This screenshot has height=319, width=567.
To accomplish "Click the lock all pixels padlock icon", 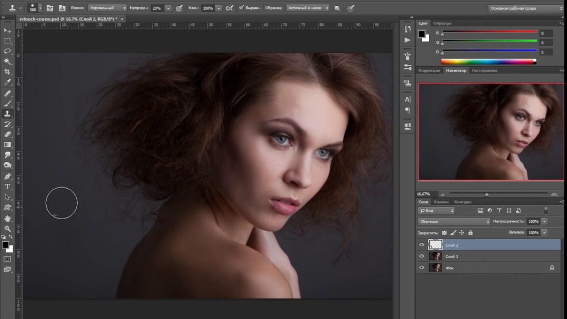I will tap(470, 233).
